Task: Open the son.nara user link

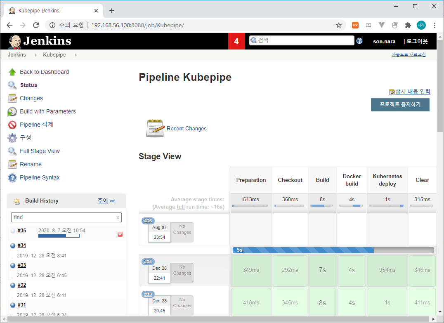Action: (x=384, y=41)
